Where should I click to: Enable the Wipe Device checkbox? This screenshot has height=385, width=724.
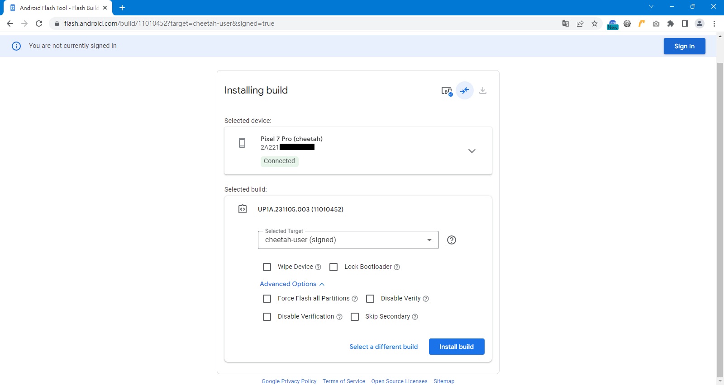(267, 267)
